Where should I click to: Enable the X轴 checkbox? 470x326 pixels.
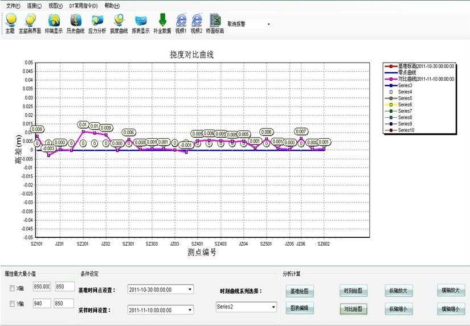pyautogui.click(x=13, y=288)
